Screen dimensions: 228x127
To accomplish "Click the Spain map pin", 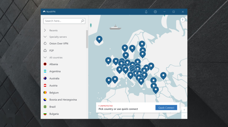I will [115, 80].
